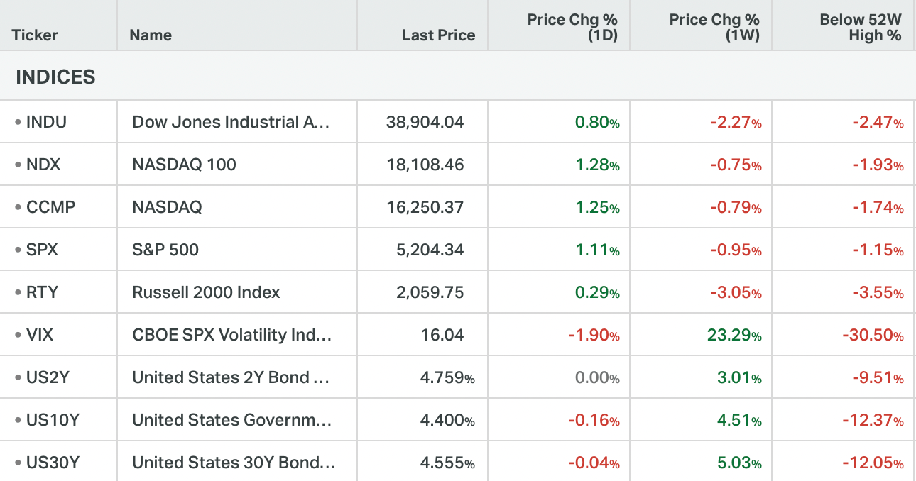Screen dimensions: 916x481
Task: Click the Russell 2000 Index name
Action: coord(206,292)
